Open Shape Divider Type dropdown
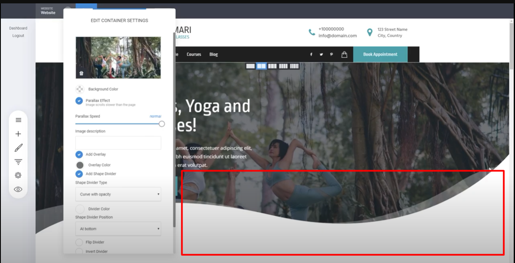Image resolution: width=515 pixels, height=263 pixels. coord(118,194)
